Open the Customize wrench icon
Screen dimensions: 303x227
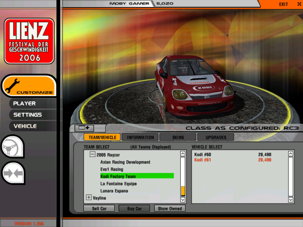(28, 85)
